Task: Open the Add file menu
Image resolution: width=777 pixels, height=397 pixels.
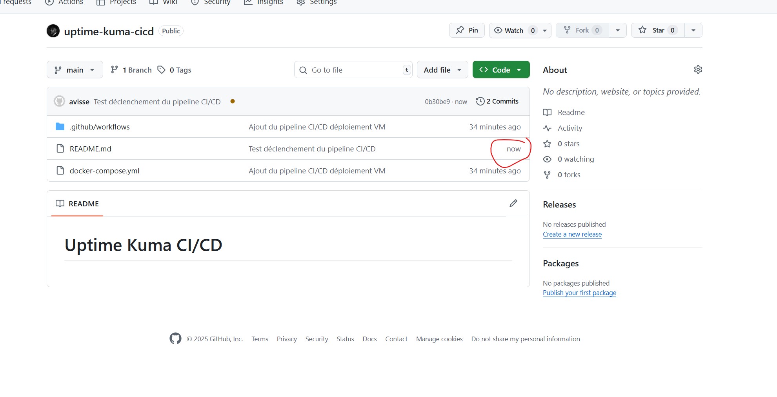Action: 442,70
